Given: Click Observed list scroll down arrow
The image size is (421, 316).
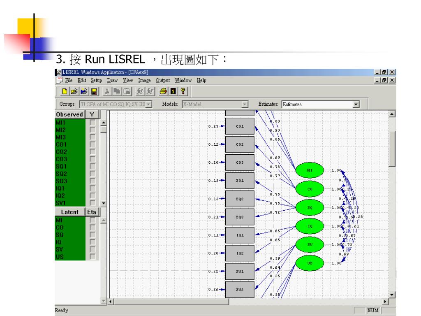Looking at the screenshot, I should pyautogui.click(x=104, y=203).
